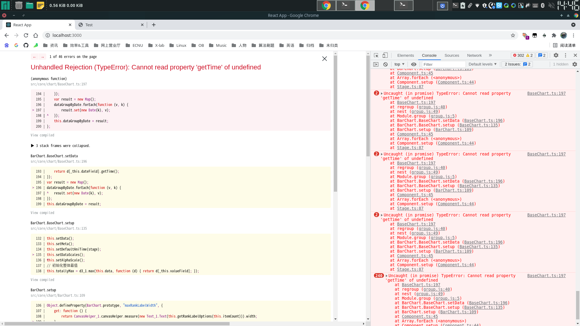Switch to the Network panel tab
Viewport: 580px width, 326px height.
474,56
